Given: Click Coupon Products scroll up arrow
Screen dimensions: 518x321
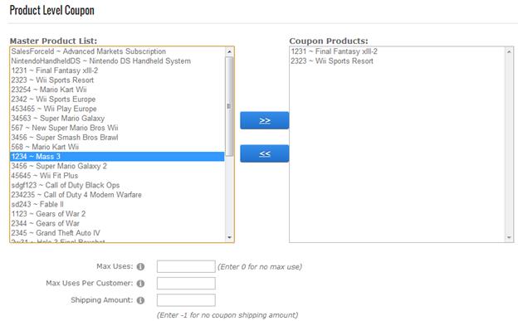Looking at the screenshot, I should 509,52.
